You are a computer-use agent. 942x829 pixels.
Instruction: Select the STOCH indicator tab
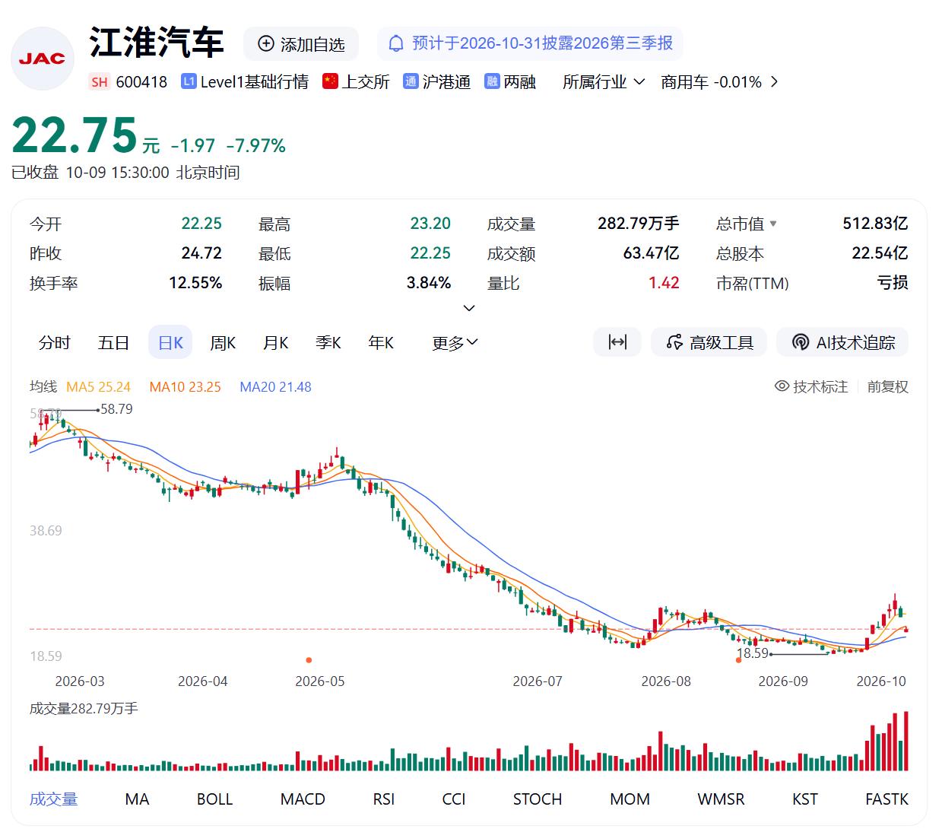(x=538, y=799)
